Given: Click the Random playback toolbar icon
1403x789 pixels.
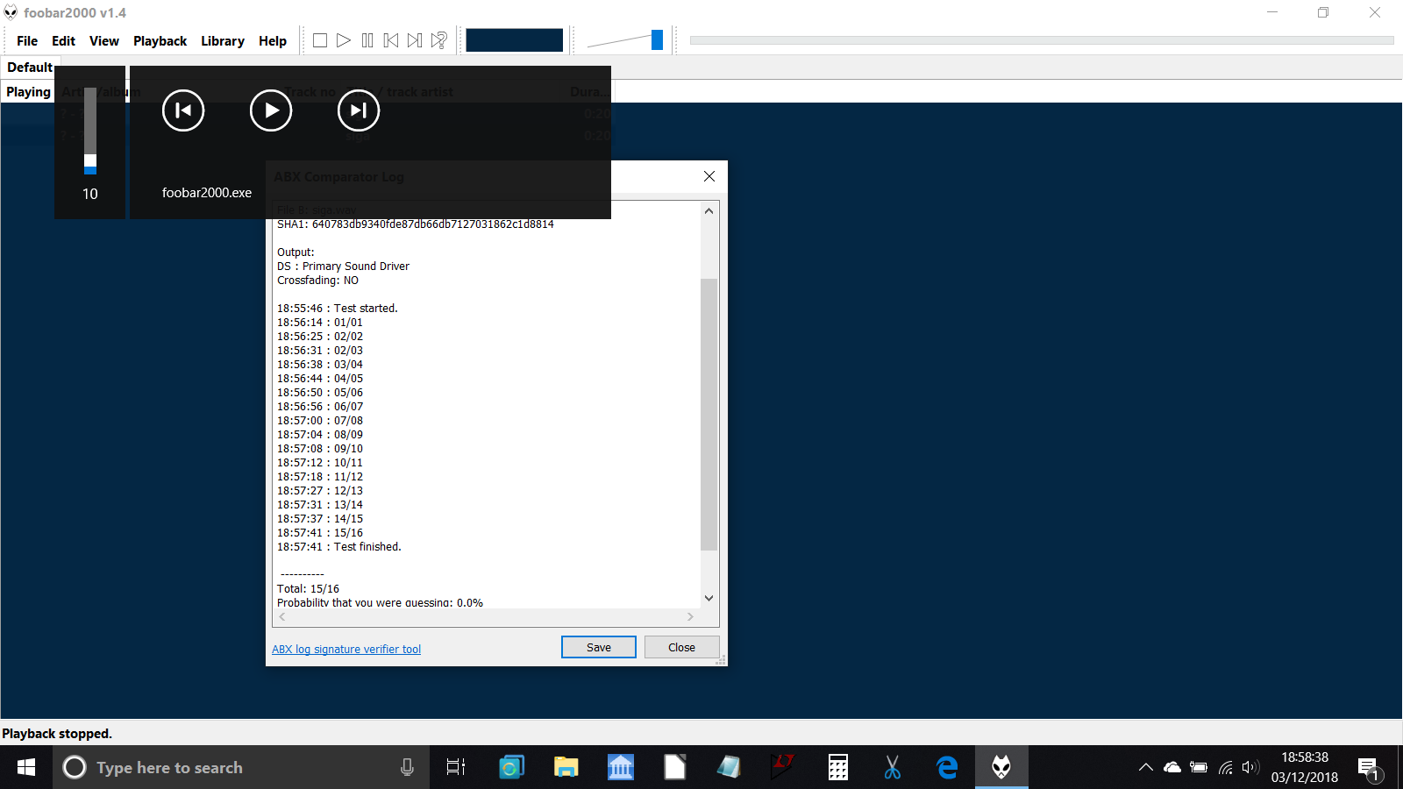Looking at the screenshot, I should pyautogui.click(x=439, y=40).
